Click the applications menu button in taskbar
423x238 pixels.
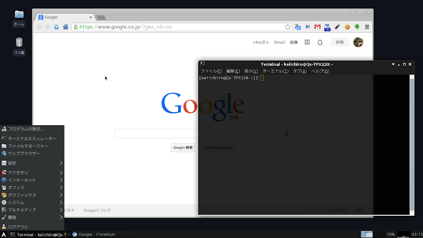click(x=4, y=234)
